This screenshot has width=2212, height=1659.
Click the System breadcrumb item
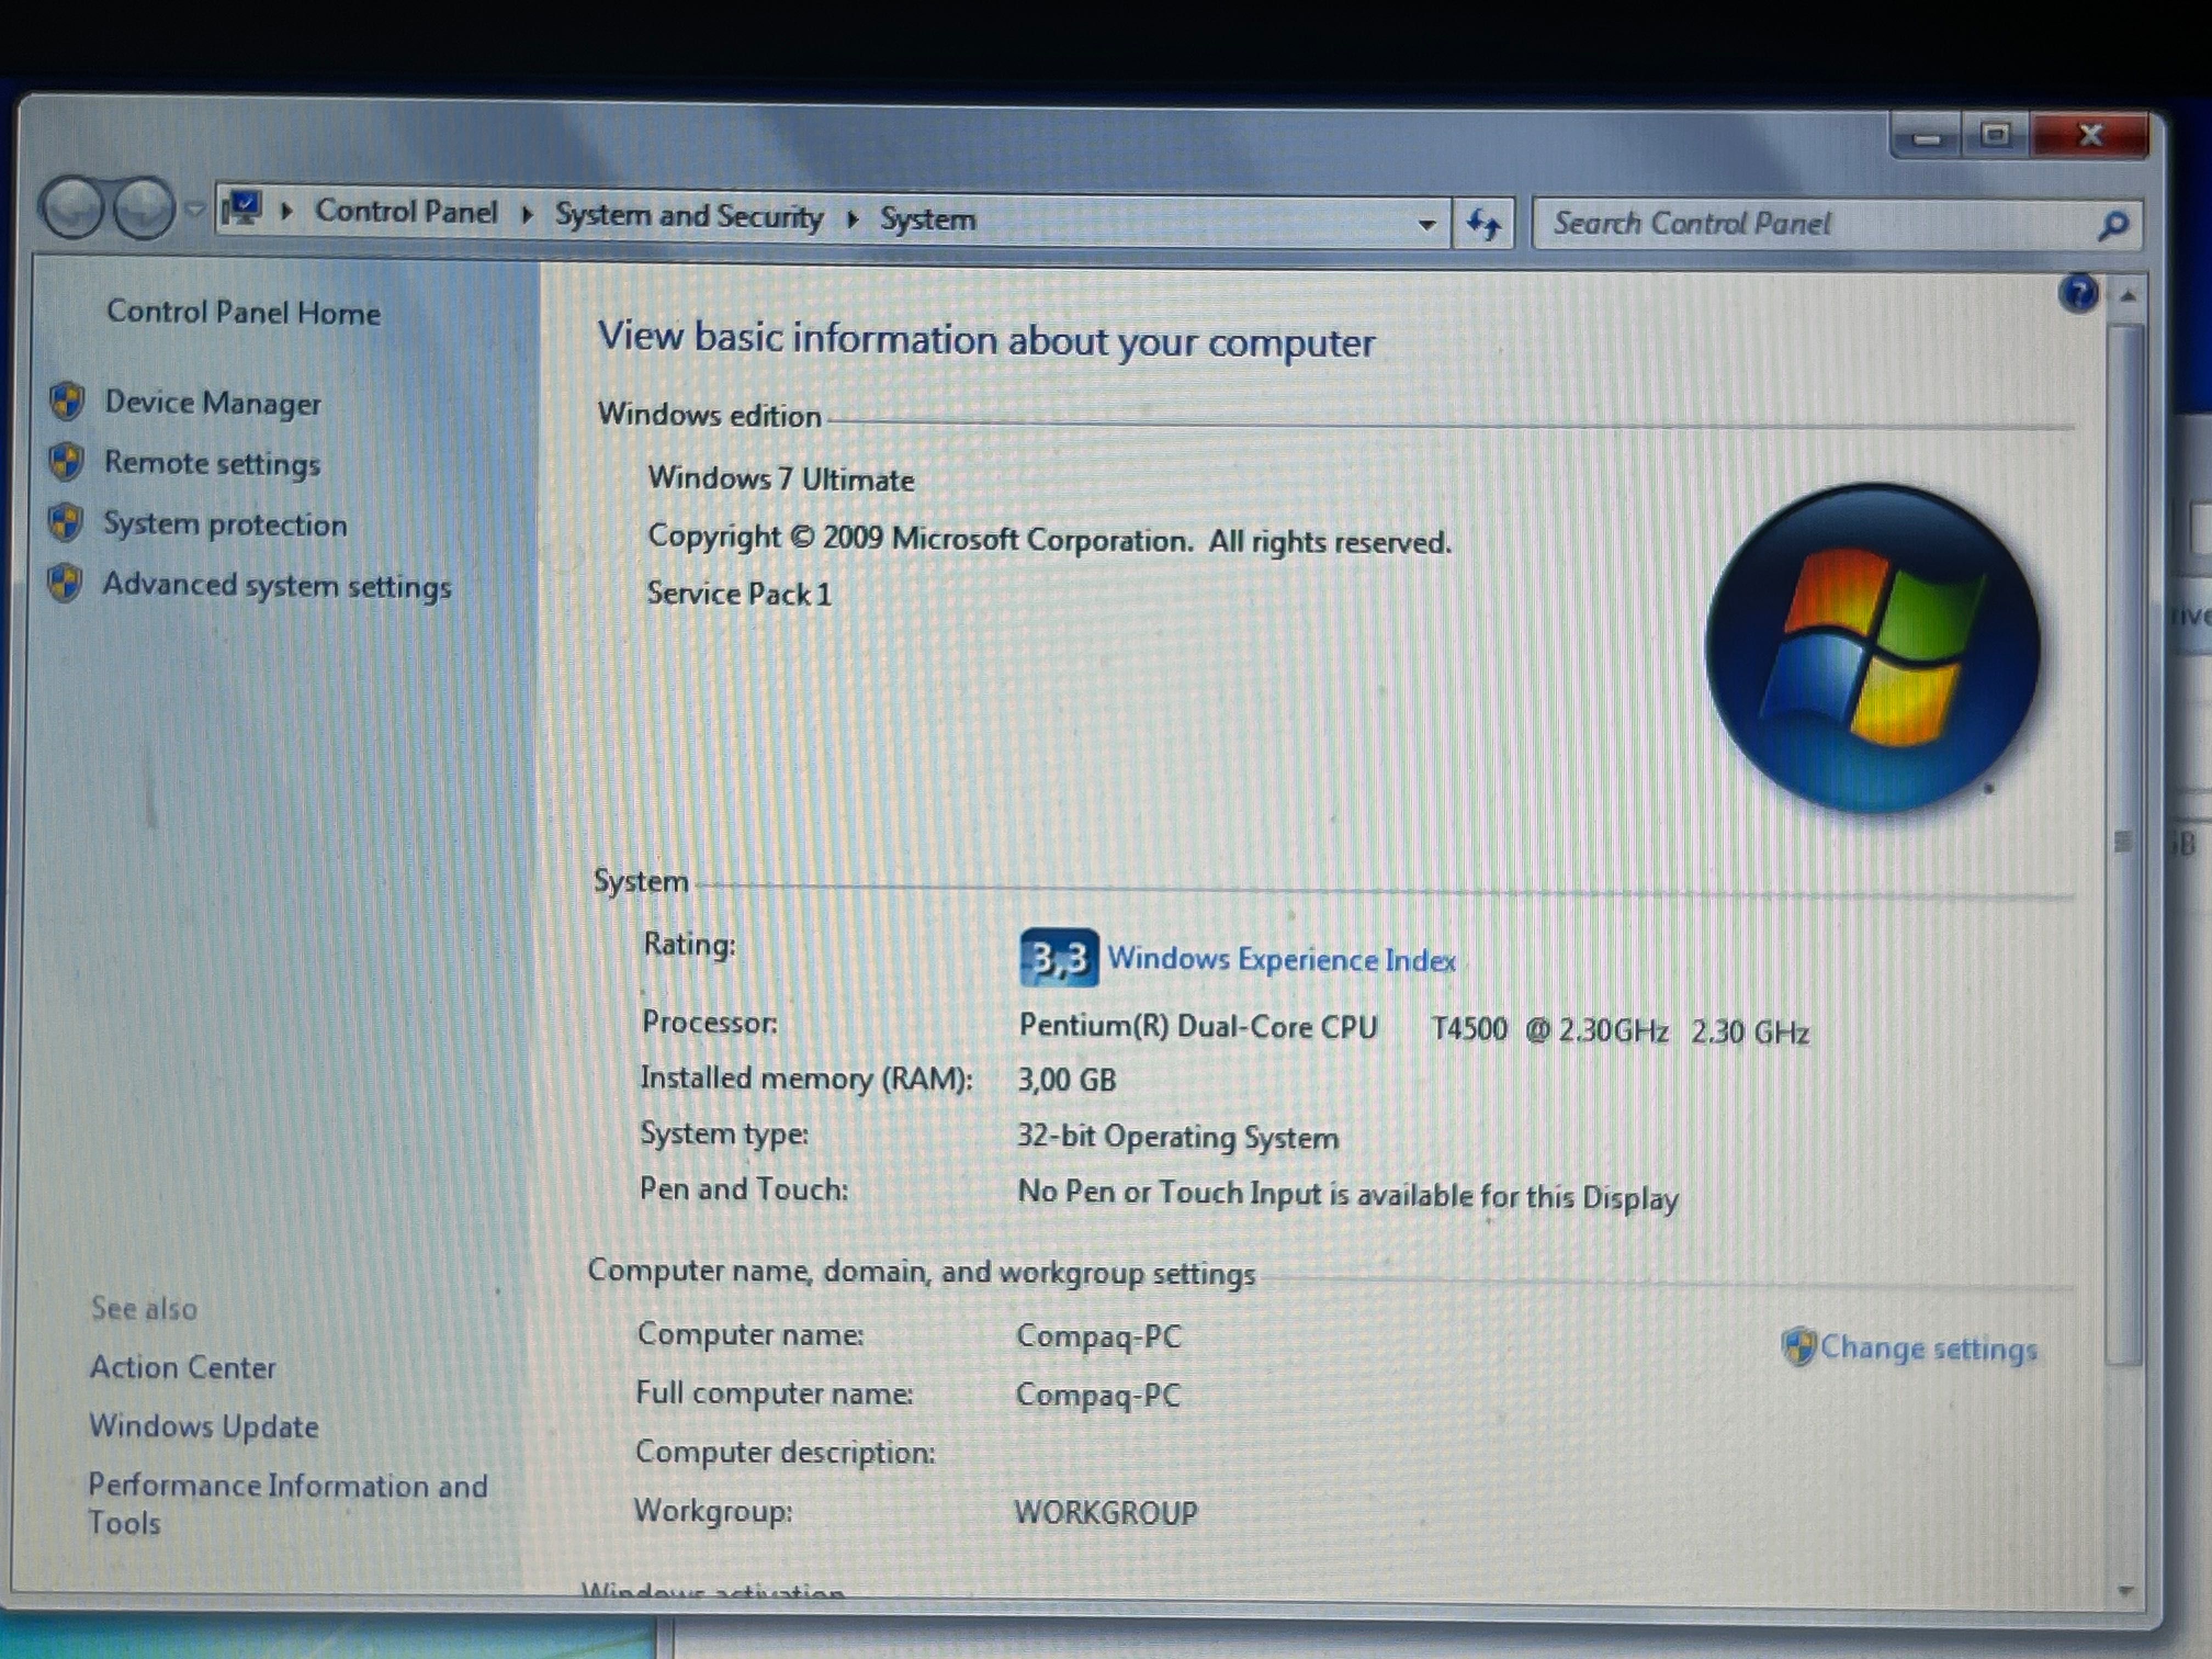click(928, 219)
